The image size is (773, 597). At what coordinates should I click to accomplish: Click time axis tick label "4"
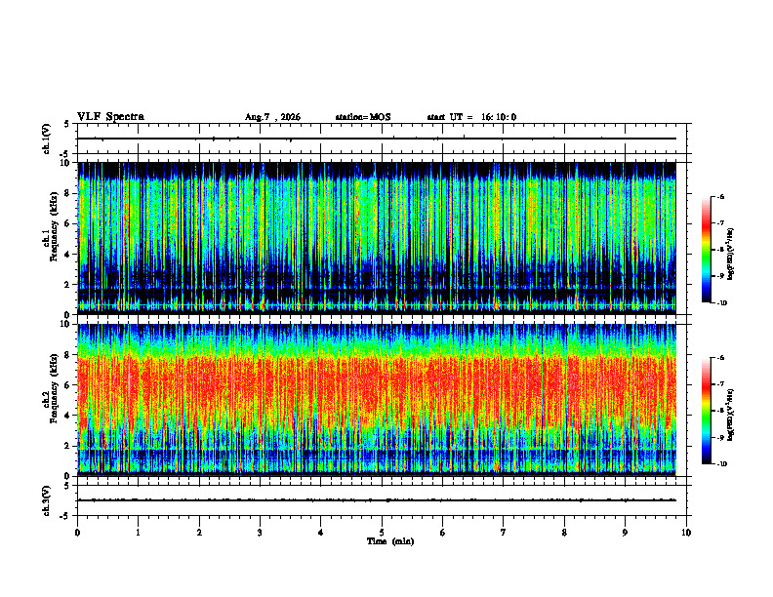320,533
